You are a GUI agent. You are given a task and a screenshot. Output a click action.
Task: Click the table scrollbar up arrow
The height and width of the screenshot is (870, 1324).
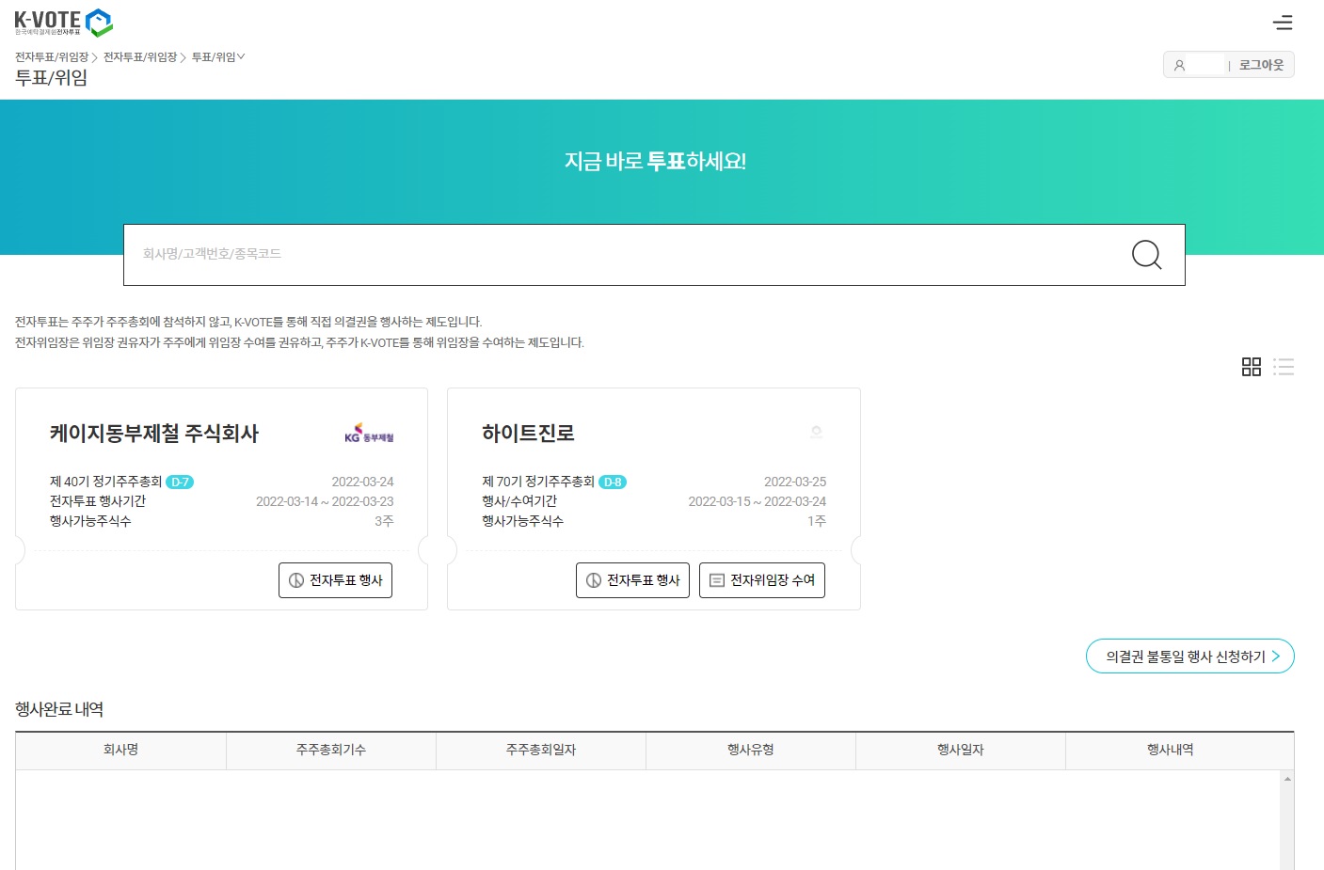tap(1287, 779)
